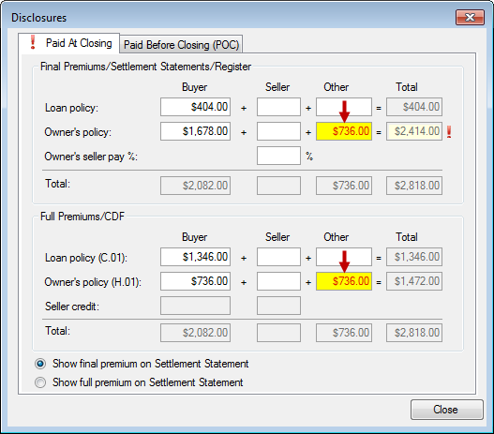Click the Owner's policy Seller field in Final Premiums
The image size is (494, 434).
pyautogui.click(x=278, y=131)
